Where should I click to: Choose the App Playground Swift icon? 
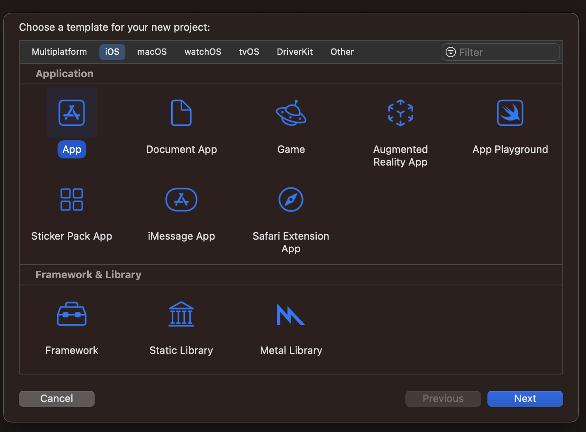tap(510, 113)
